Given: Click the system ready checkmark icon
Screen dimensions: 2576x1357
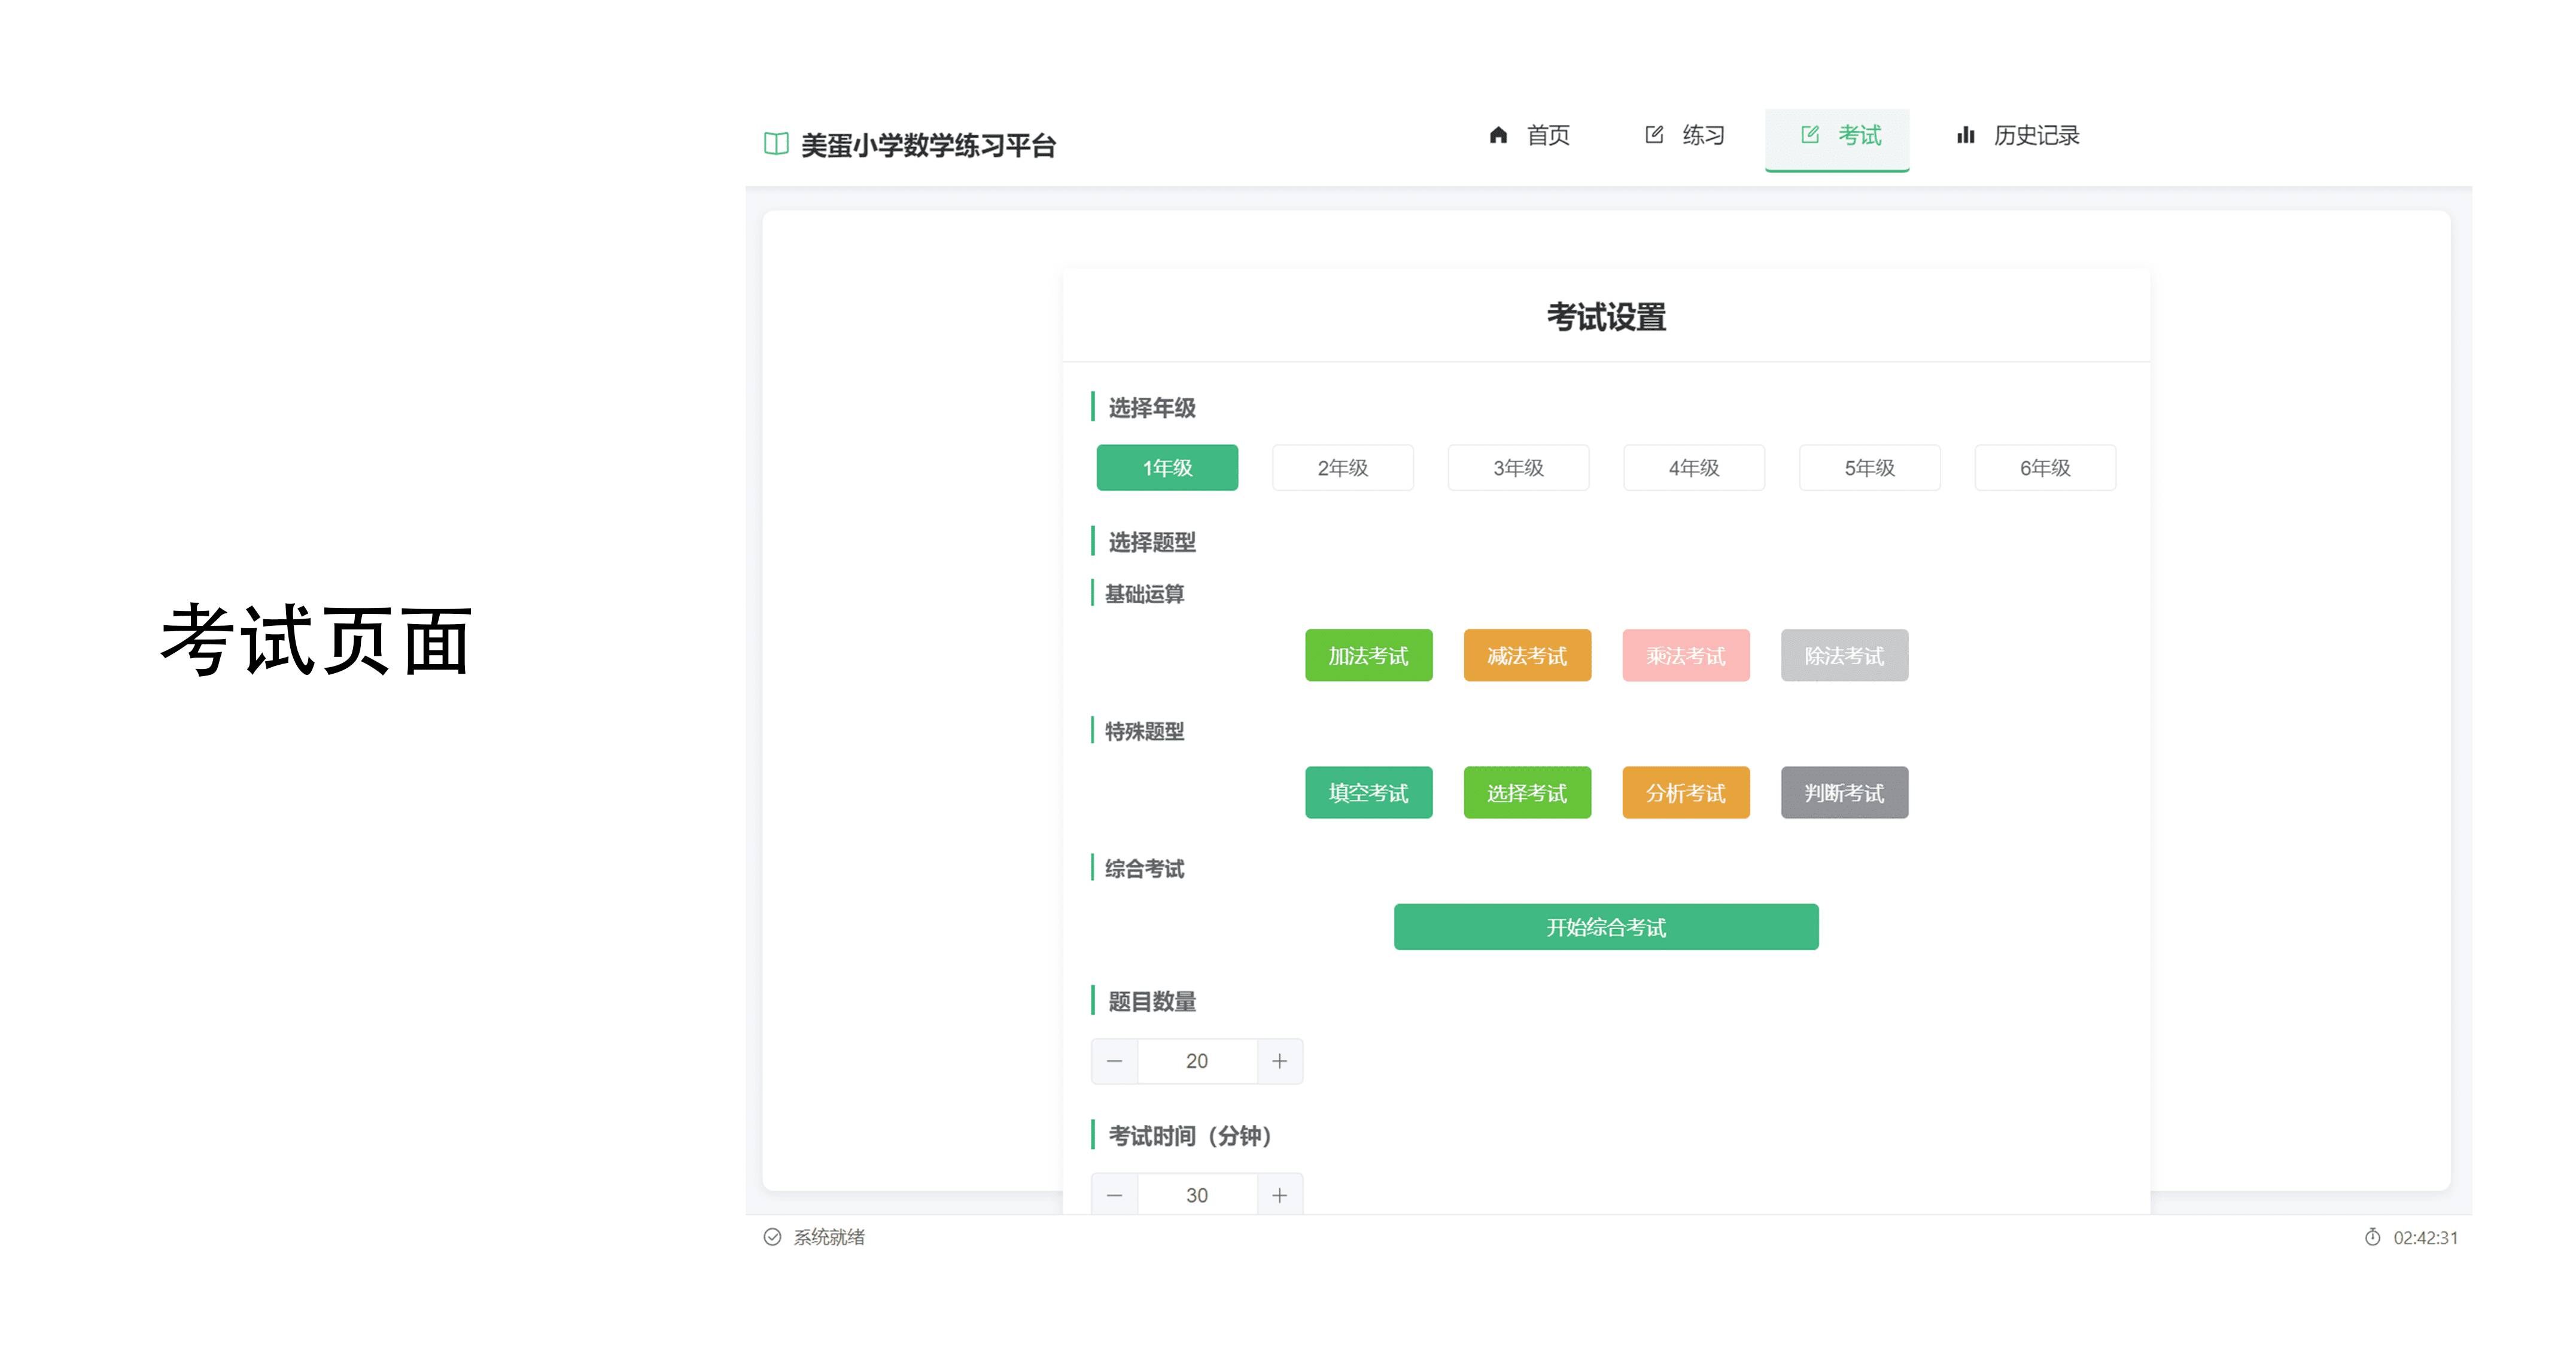Looking at the screenshot, I should pyautogui.click(x=772, y=1237).
